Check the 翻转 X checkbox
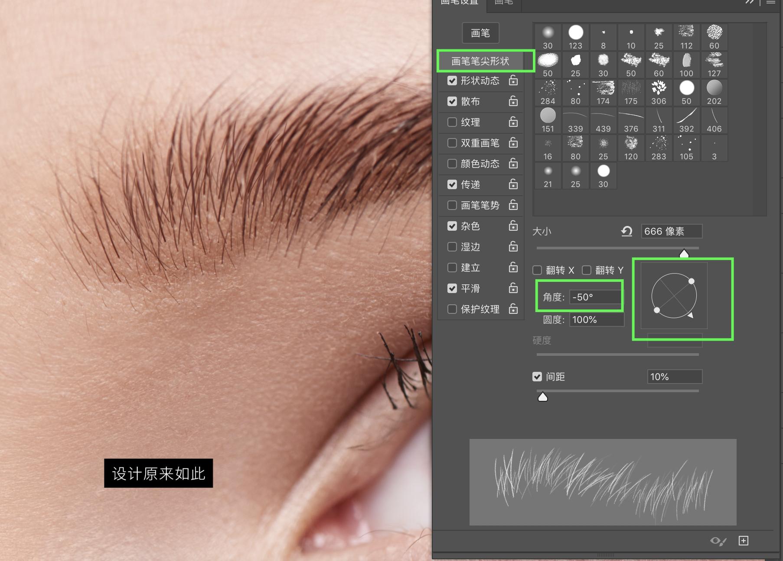The width and height of the screenshot is (783, 561). (537, 270)
